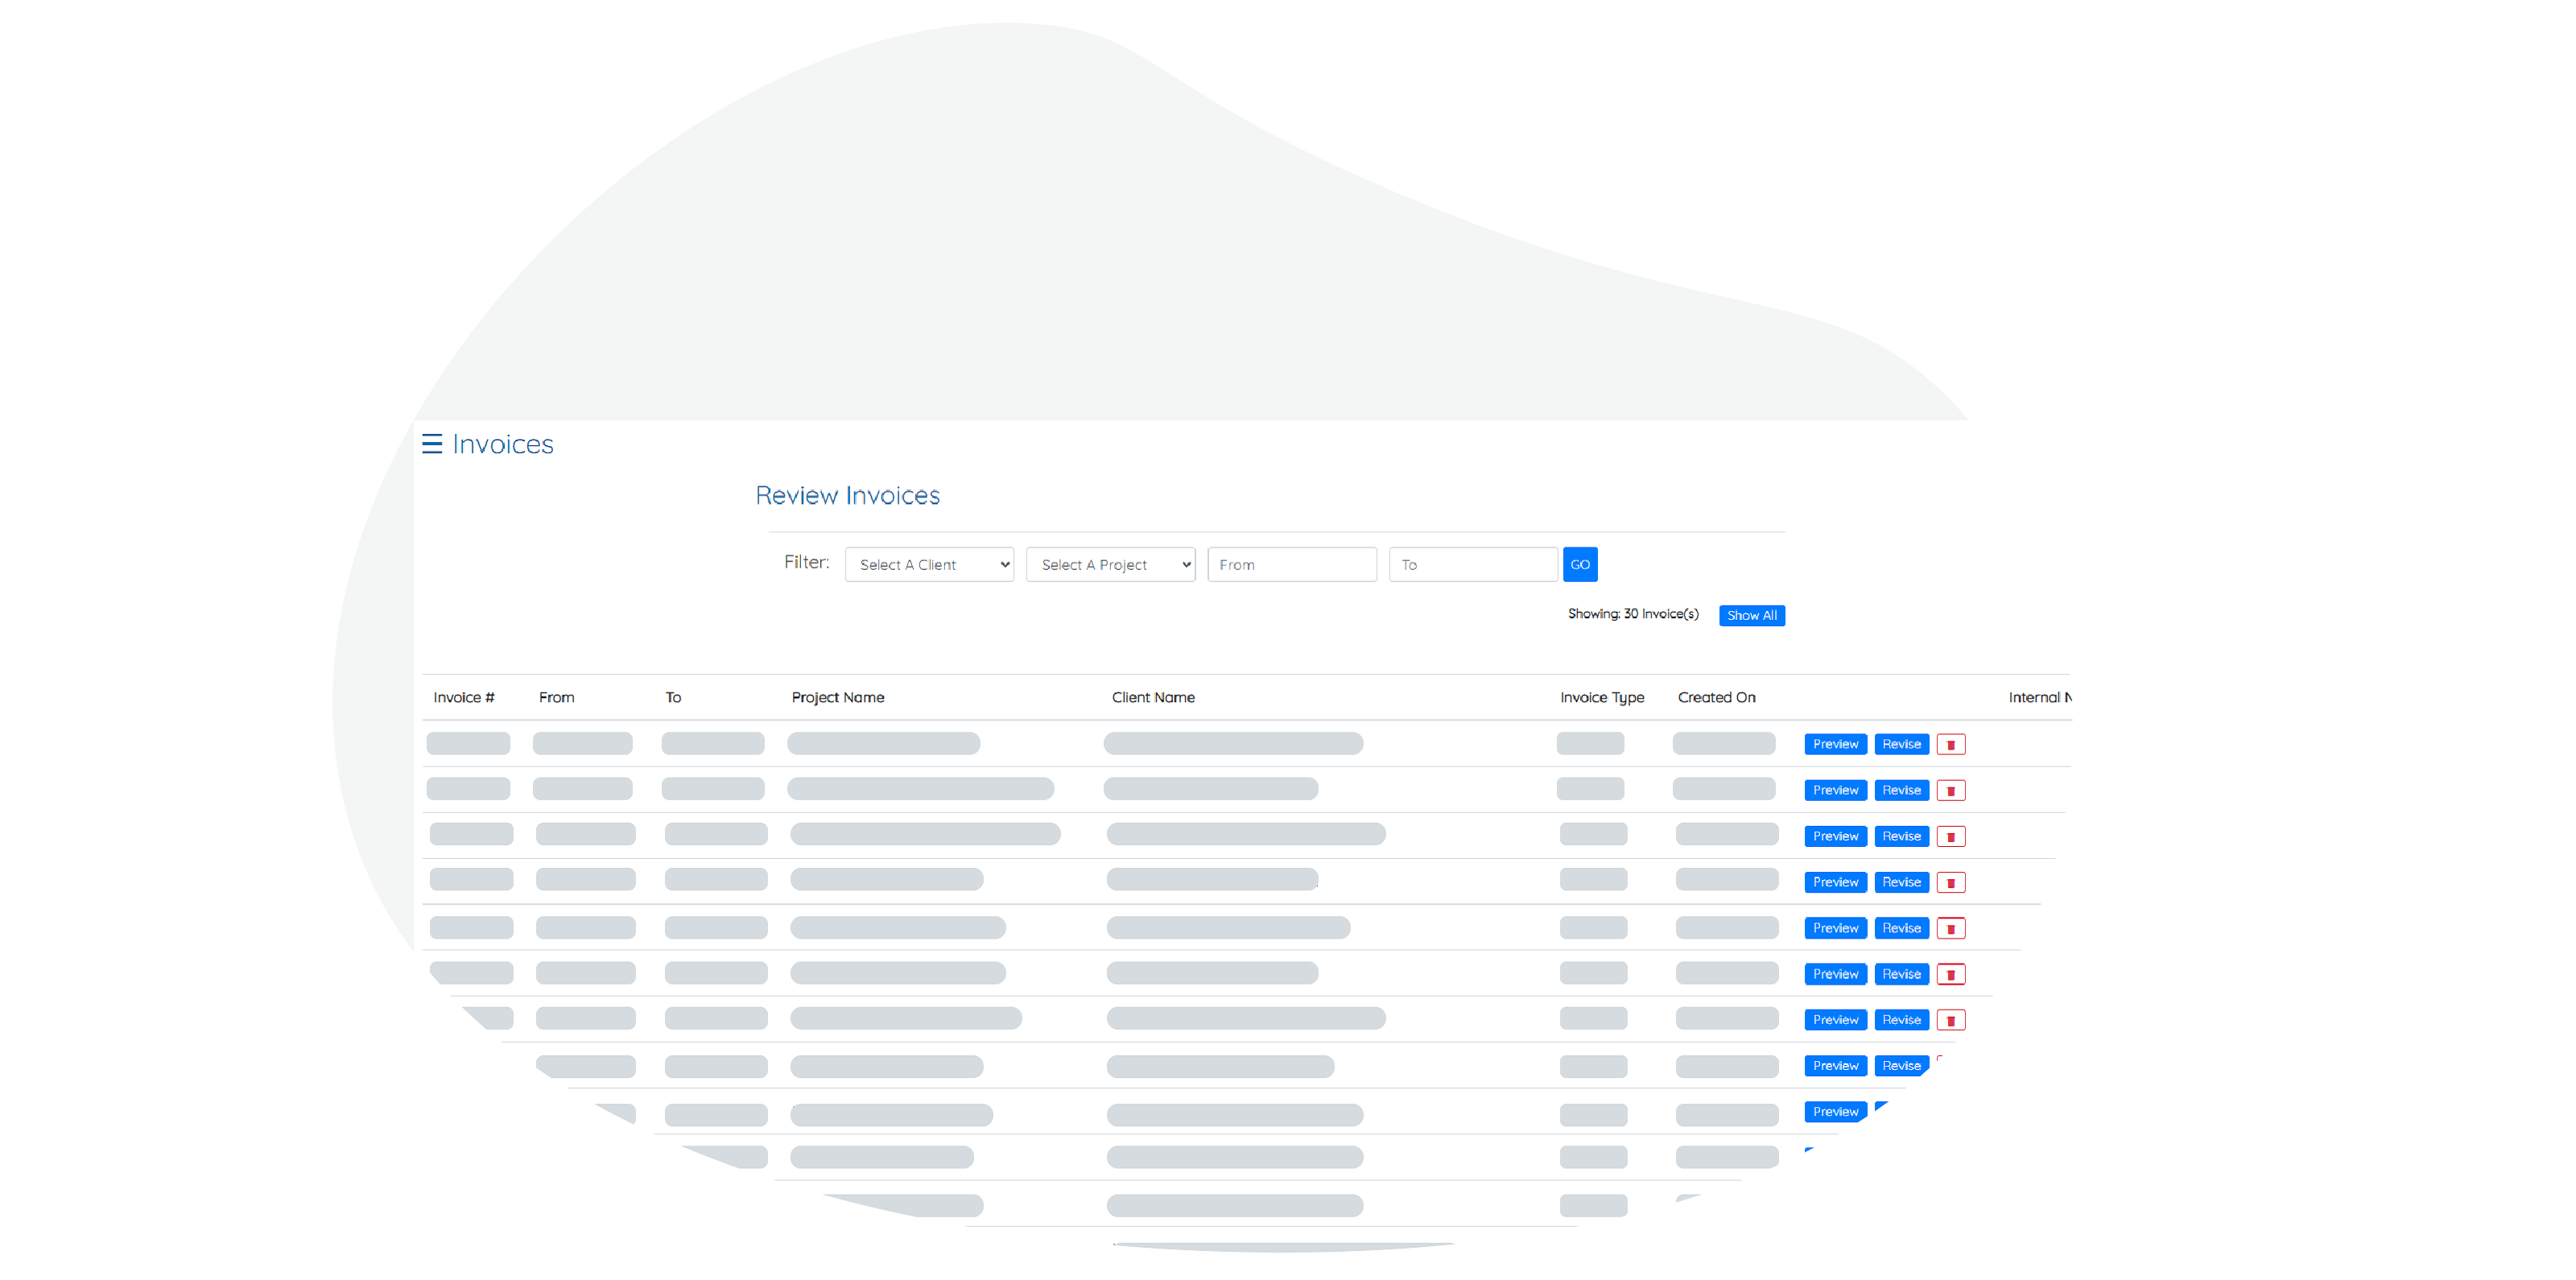Preview the fifth row's invoice
The height and width of the screenshot is (1280, 2576).
(1835, 928)
